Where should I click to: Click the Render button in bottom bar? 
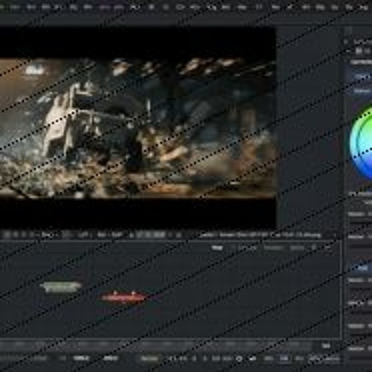[150, 359]
